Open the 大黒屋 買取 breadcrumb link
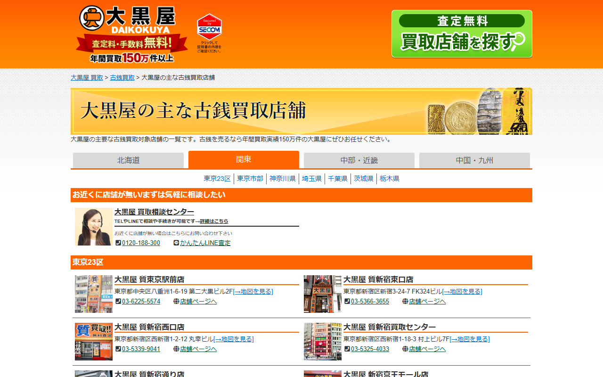The width and height of the screenshot is (603, 377). [87, 78]
